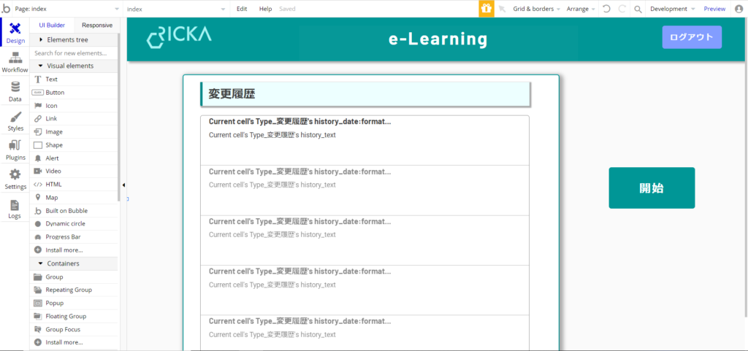Viewport: 748px width, 351px height.
Task: Open the Design tab in sidebar
Action: (x=15, y=32)
